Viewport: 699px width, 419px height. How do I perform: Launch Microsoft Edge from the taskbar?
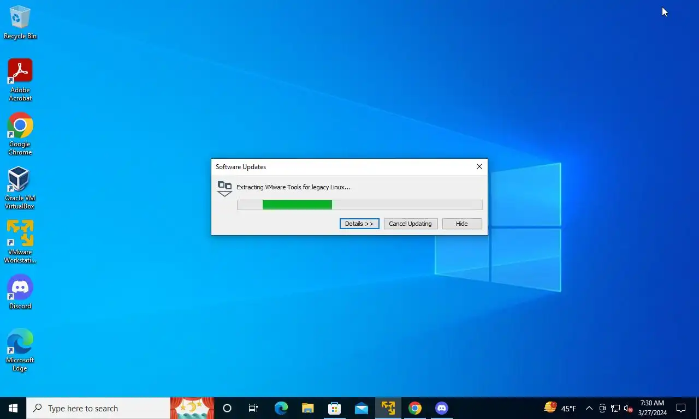281,408
